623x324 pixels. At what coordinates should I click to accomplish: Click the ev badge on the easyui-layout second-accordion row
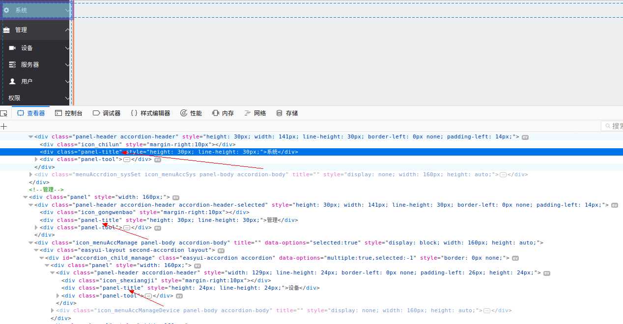point(221,250)
